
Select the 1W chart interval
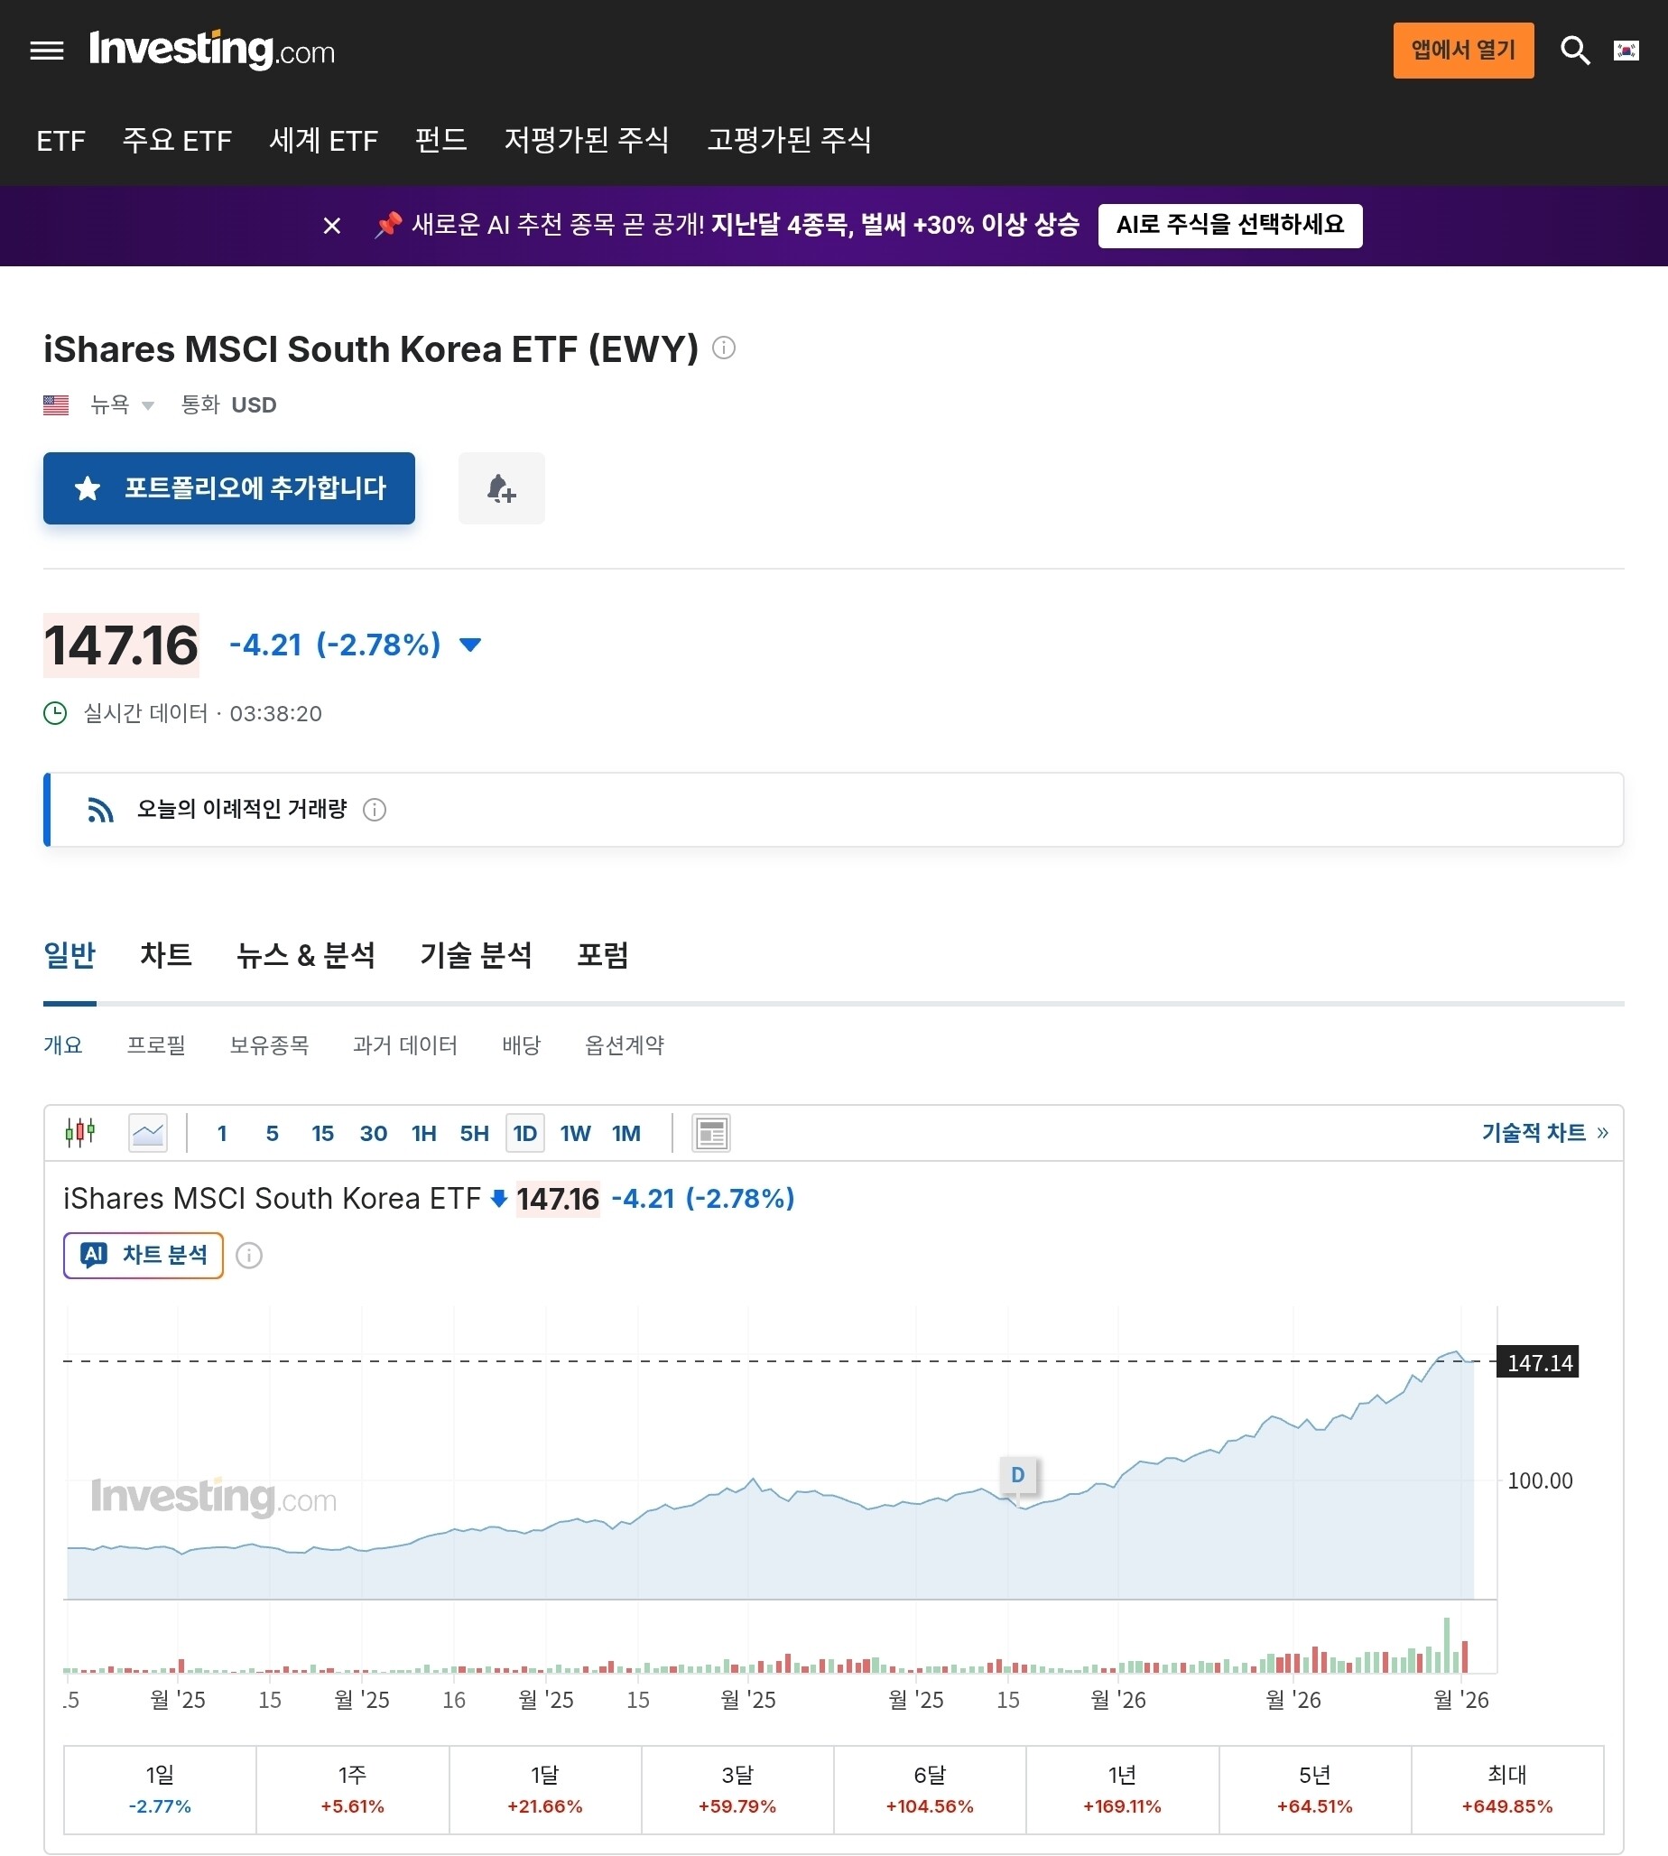point(575,1134)
